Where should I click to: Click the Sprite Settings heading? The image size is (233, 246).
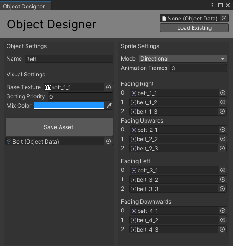pos(140,46)
